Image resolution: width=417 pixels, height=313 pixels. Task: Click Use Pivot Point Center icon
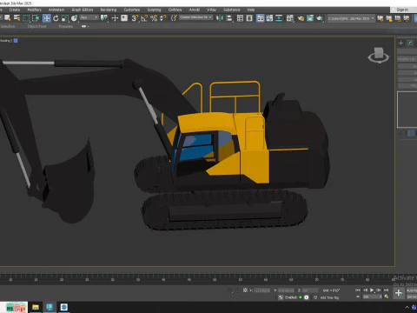pyautogui.click(x=103, y=18)
